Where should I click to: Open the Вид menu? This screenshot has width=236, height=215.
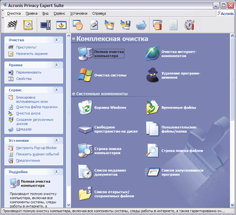(x=45, y=13)
